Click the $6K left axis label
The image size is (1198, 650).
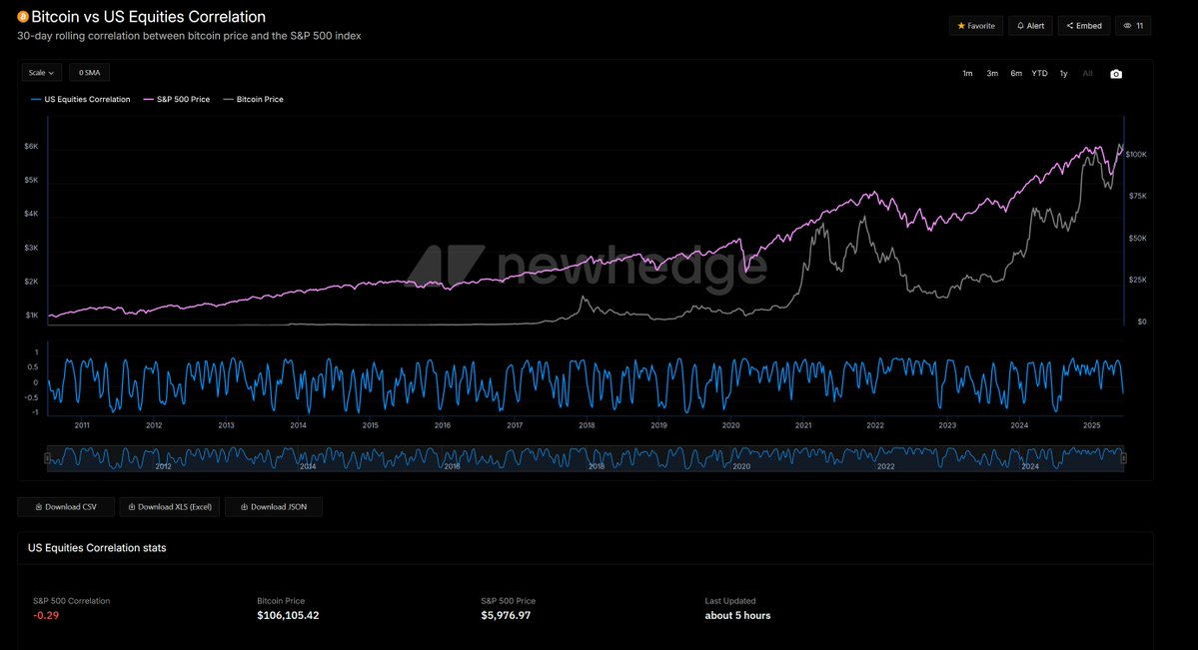pos(31,146)
